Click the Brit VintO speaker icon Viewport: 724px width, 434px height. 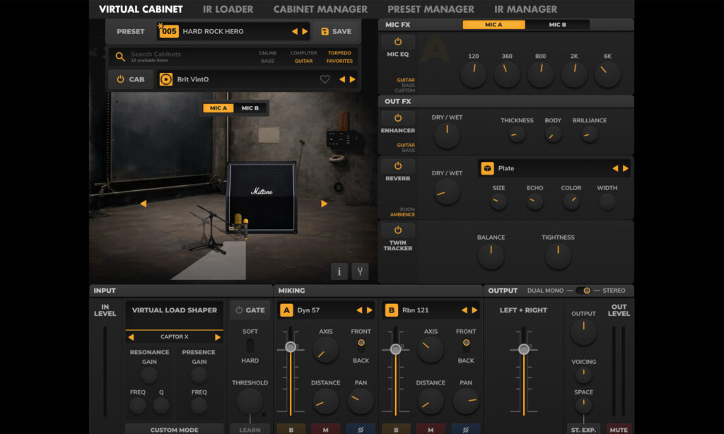coord(166,80)
